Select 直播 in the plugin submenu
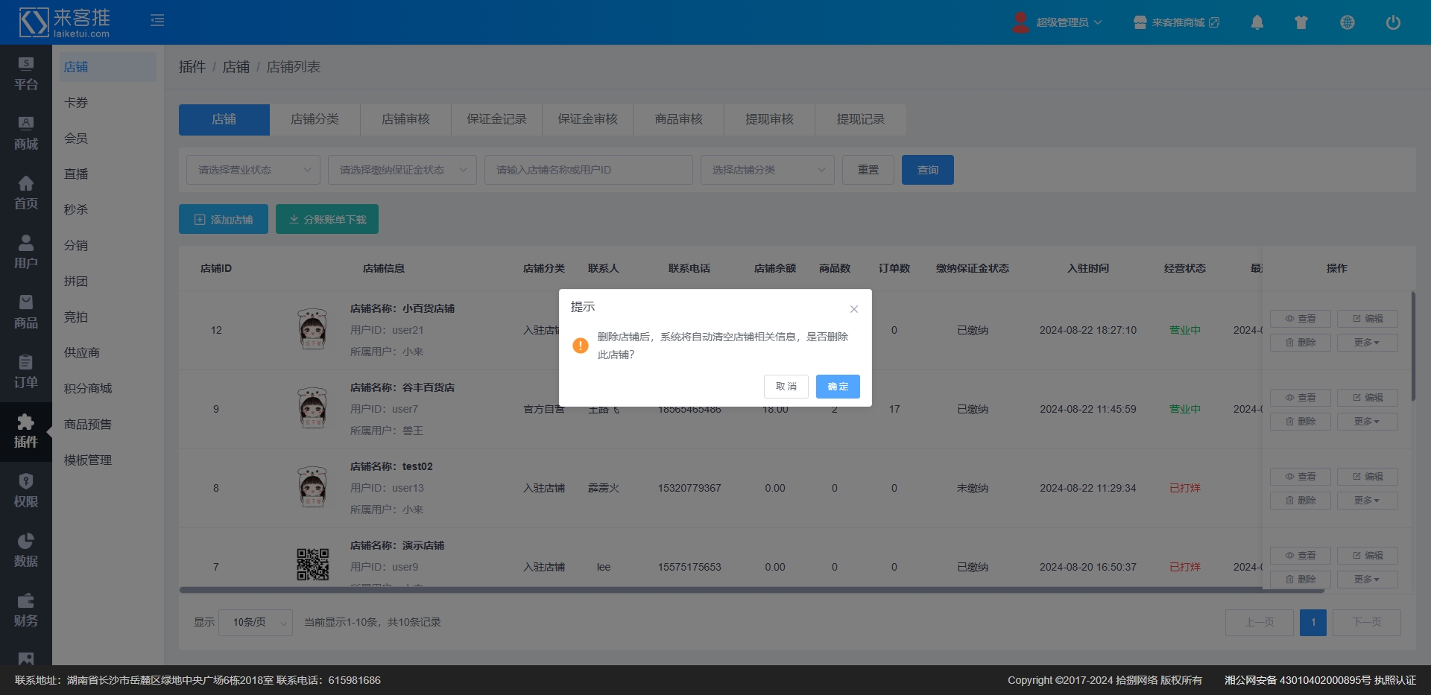The image size is (1431, 695). 76,174
